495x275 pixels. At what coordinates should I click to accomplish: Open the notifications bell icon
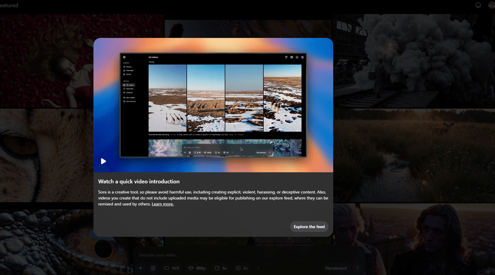coord(478,5)
